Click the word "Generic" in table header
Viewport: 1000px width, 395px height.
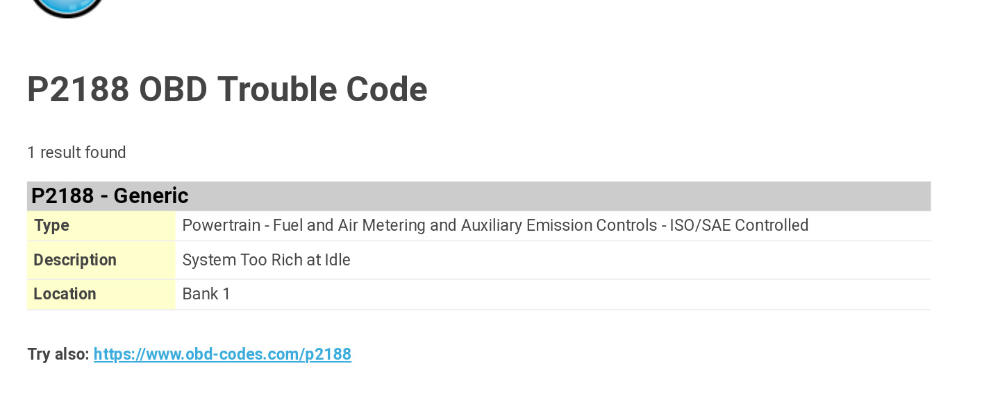click(x=151, y=196)
